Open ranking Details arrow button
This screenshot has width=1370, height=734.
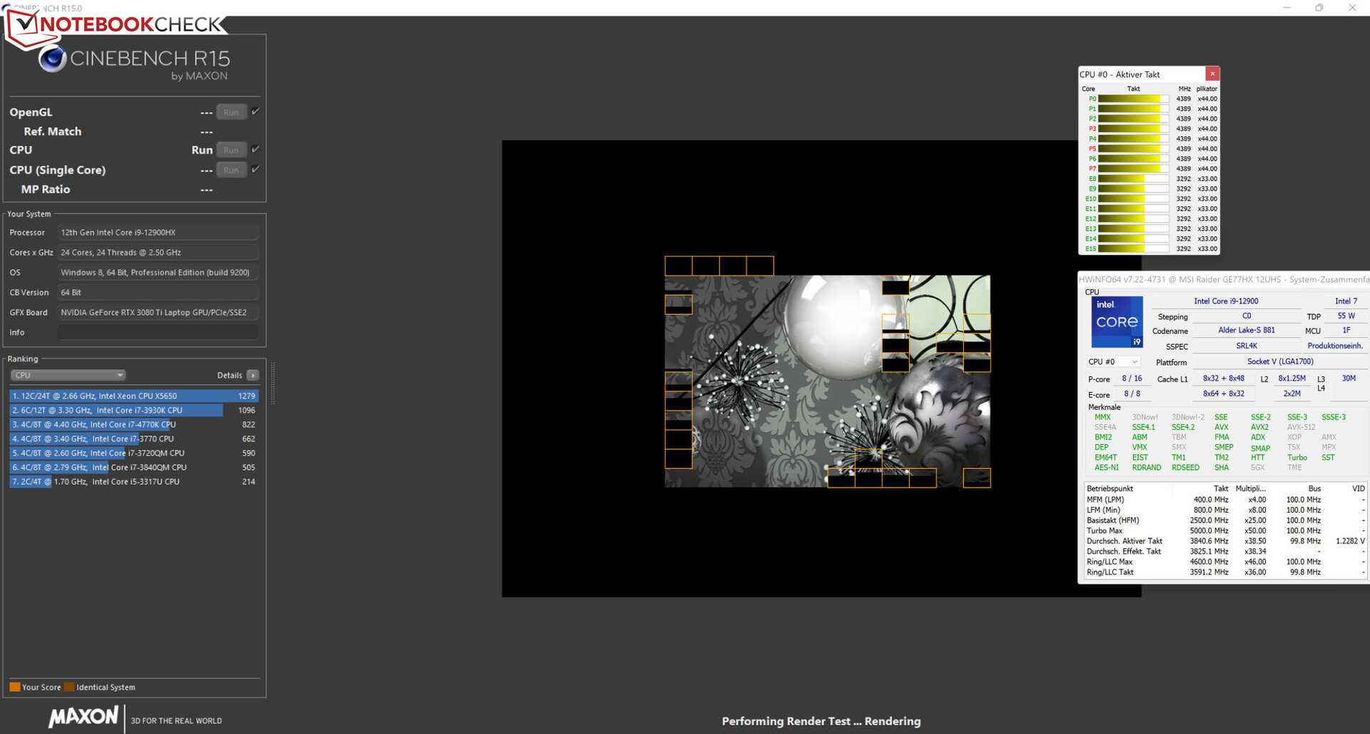(253, 376)
